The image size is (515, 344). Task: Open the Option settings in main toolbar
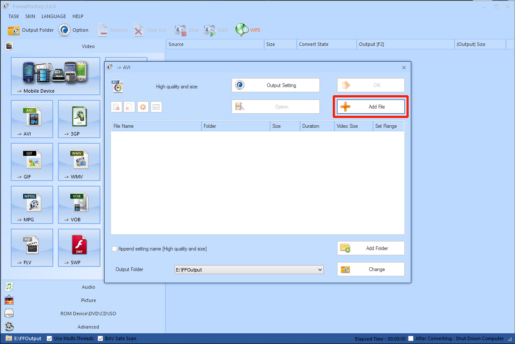73,30
